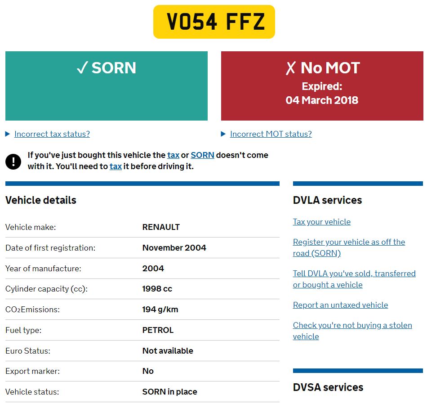Click the yellow VO54 FFZ number plate
This screenshot has height=404, width=427.
[x=214, y=22]
